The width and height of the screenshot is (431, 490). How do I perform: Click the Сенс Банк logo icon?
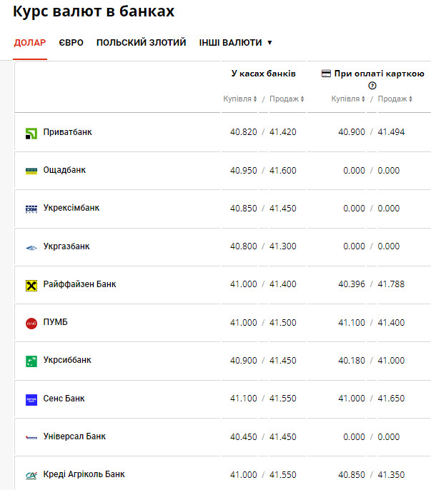[31, 399]
